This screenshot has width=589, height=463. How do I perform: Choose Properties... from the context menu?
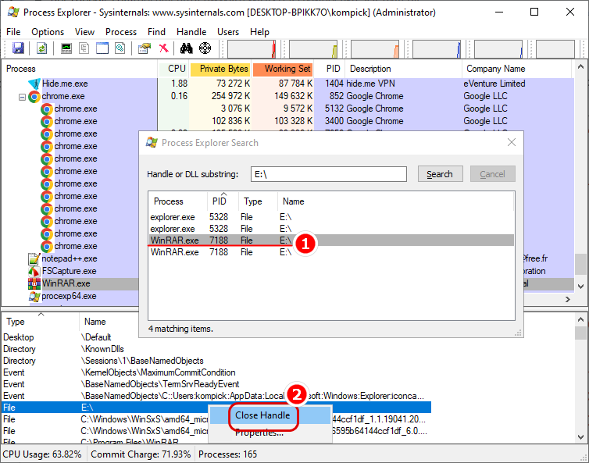pyautogui.click(x=270, y=433)
